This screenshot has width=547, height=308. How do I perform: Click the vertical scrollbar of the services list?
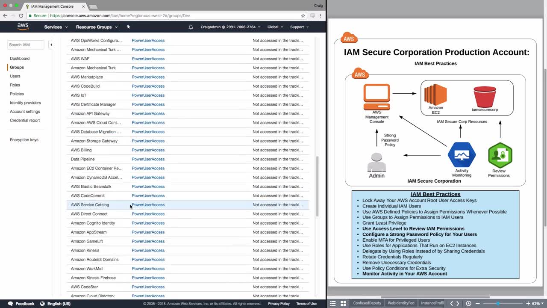[x=317, y=187]
